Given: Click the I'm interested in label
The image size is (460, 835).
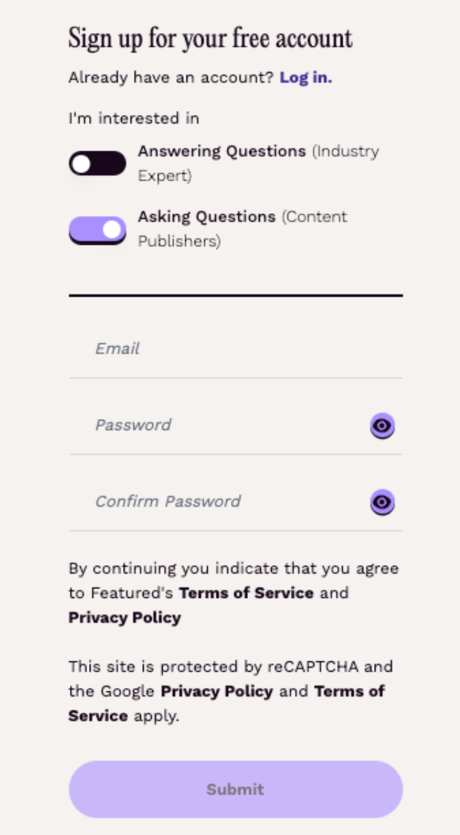Looking at the screenshot, I should point(134,119).
